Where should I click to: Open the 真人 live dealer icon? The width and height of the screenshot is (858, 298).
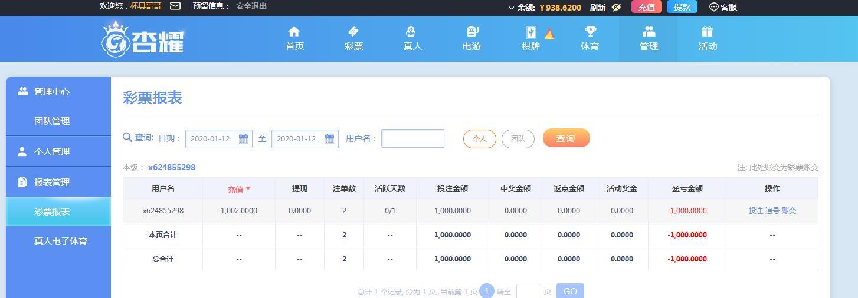pos(411,31)
